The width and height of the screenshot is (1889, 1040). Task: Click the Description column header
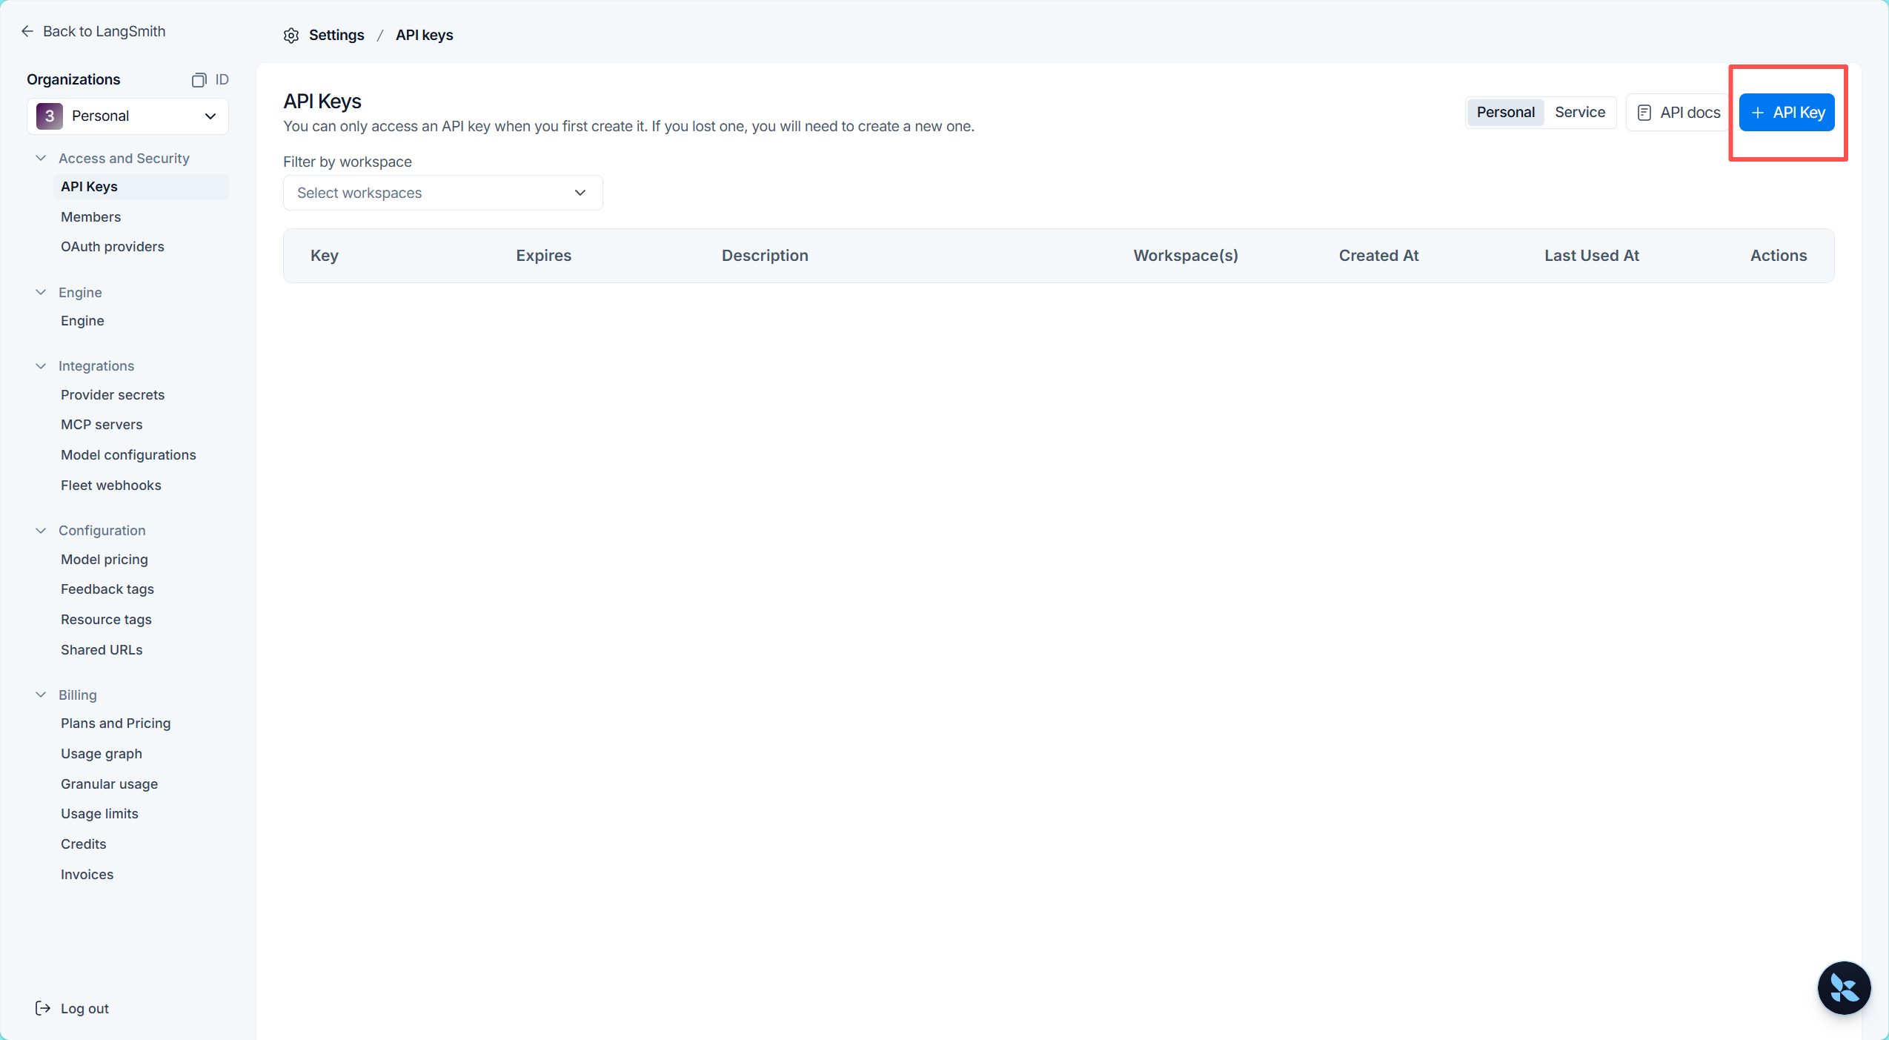(x=765, y=256)
